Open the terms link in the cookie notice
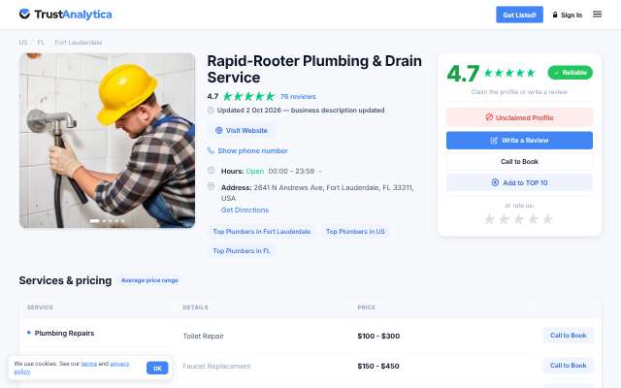 click(88, 364)
